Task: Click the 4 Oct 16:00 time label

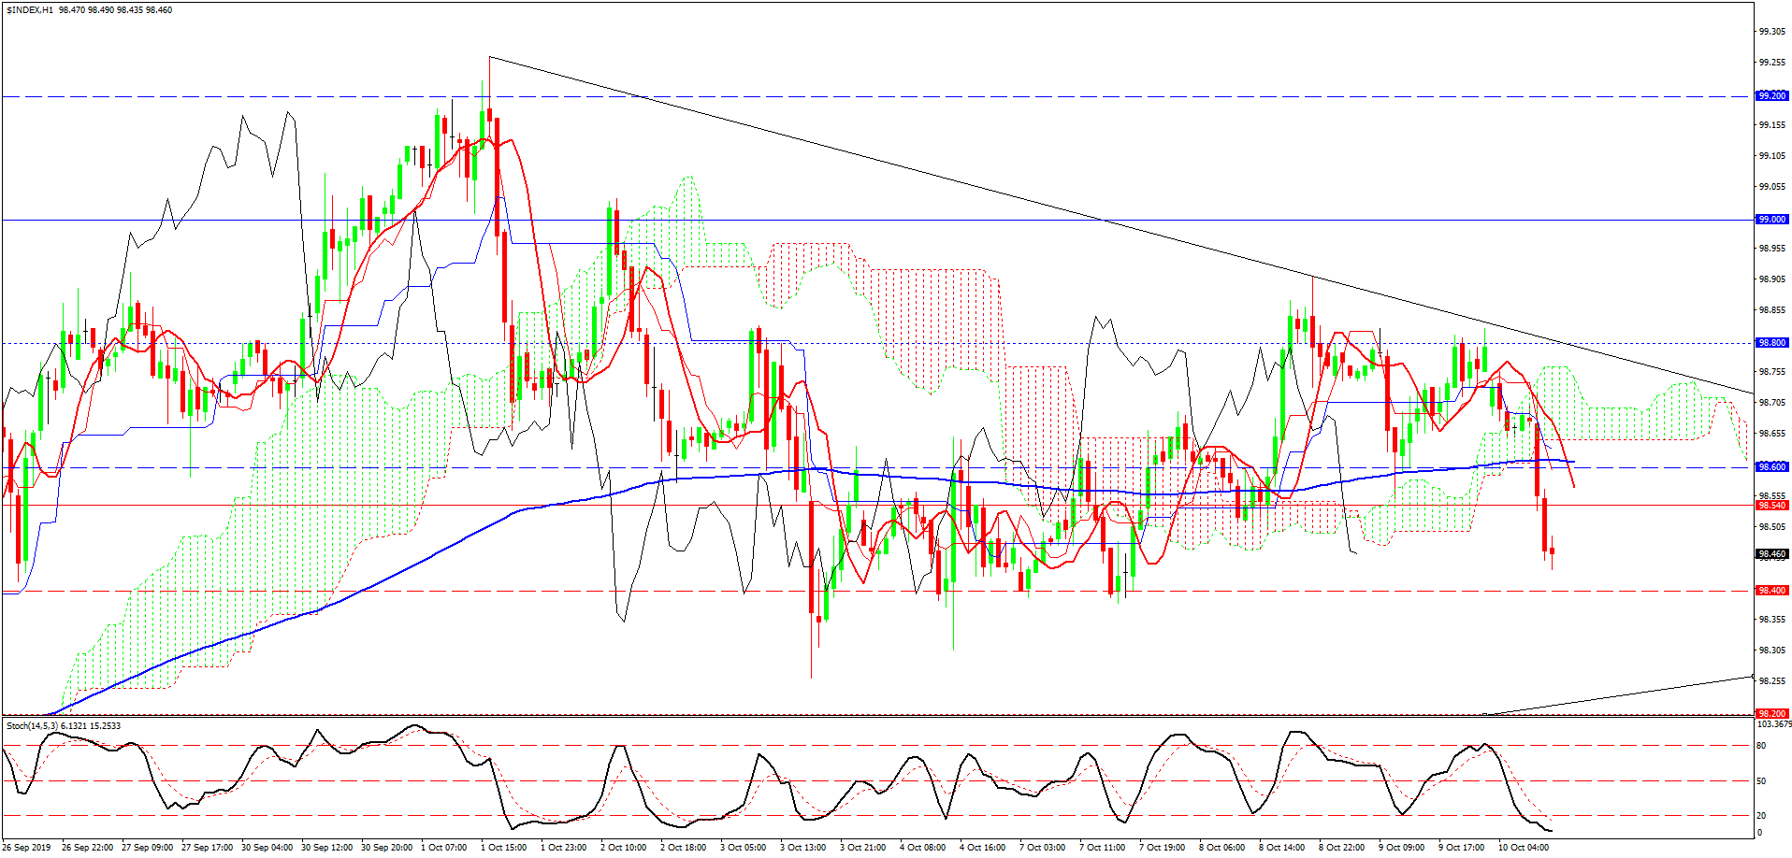Action: [983, 848]
